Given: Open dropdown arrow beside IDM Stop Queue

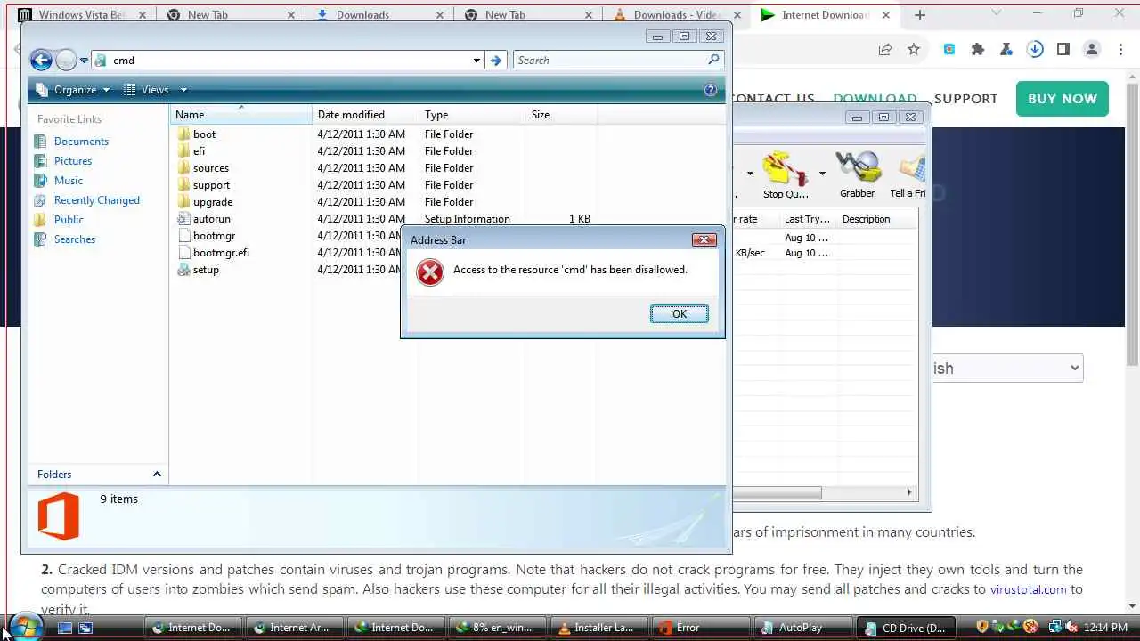Looking at the screenshot, I should 821,174.
